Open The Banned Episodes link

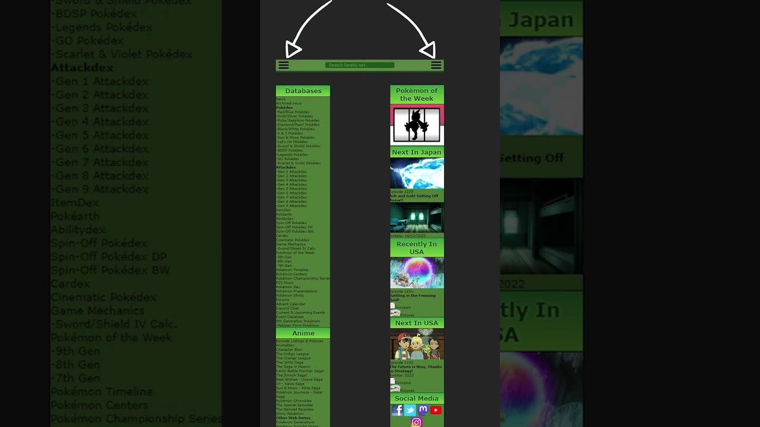[x=295, y=409]
